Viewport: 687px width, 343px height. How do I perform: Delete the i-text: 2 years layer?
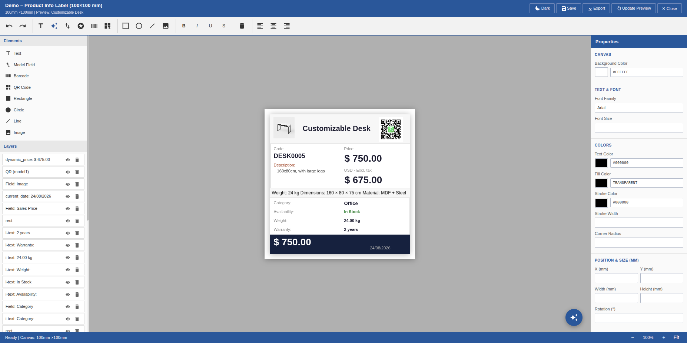(x=77, y=233)
